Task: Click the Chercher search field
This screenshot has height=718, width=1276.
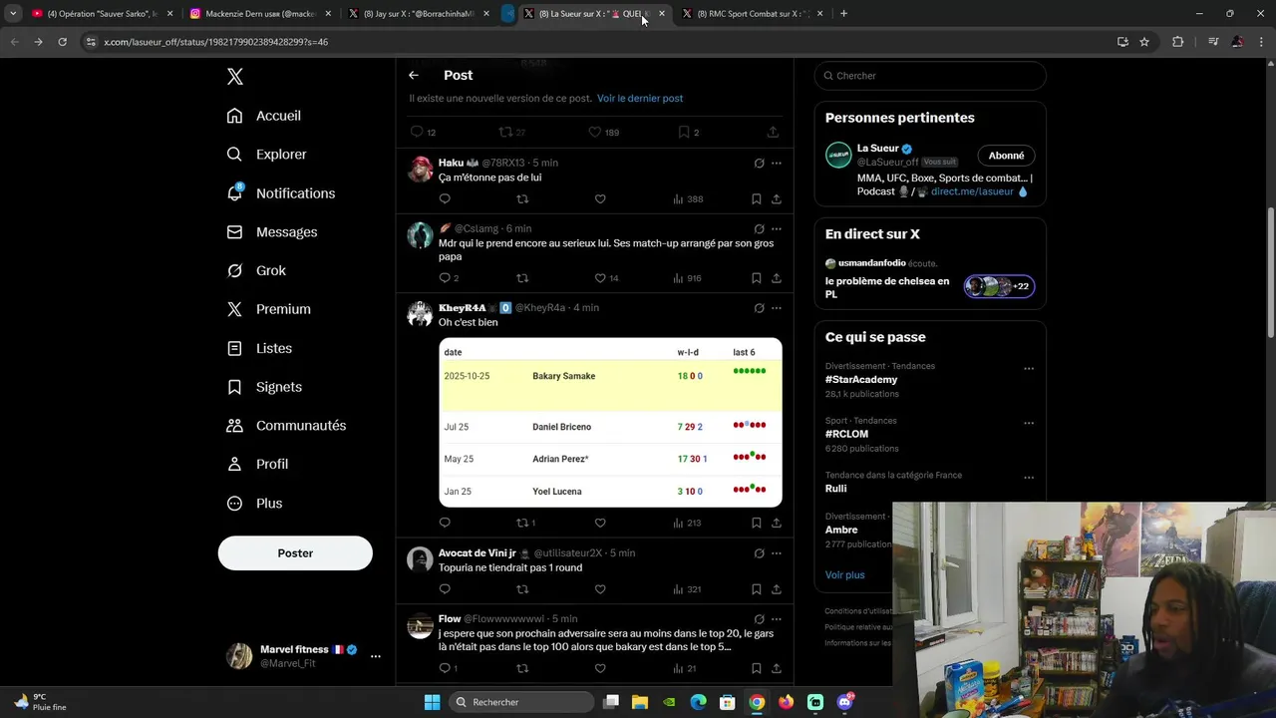Action: [x=930, y=76]
